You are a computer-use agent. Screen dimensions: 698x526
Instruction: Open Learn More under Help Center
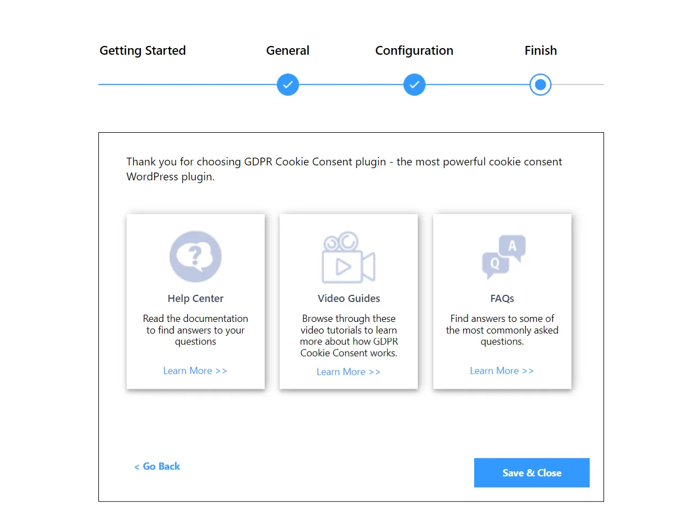click(x=195, y=371)
